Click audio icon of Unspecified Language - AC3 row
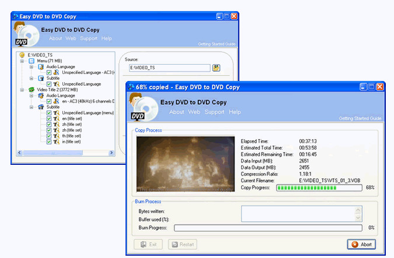 pyautogui.click(x=56, y=72)
